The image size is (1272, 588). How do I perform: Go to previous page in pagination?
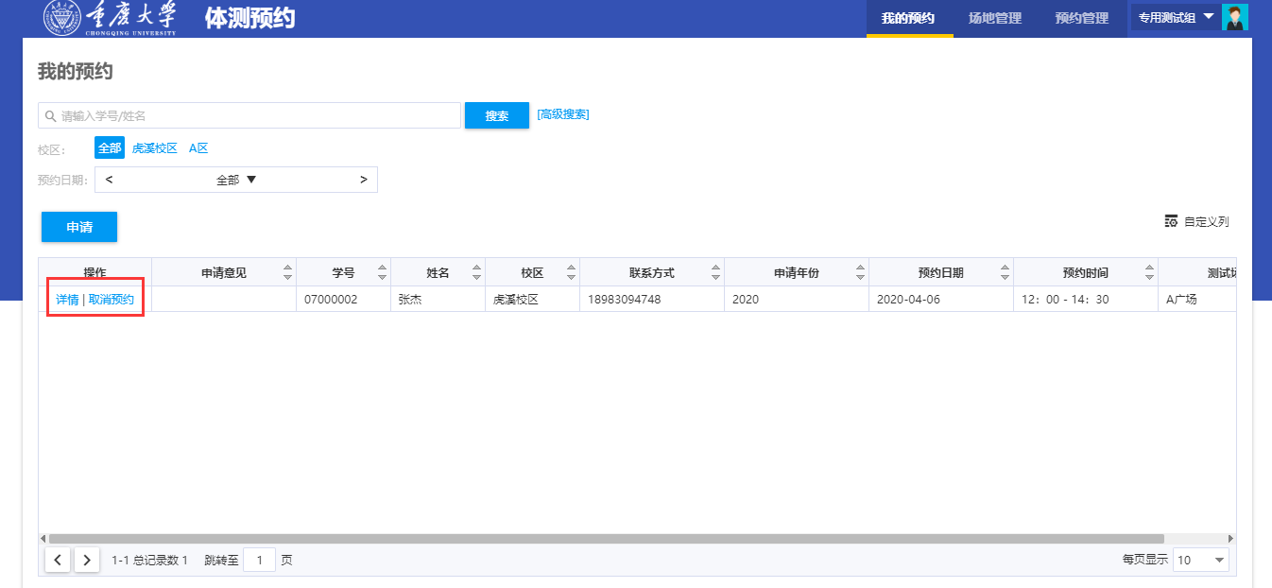[x=58, y=560]
